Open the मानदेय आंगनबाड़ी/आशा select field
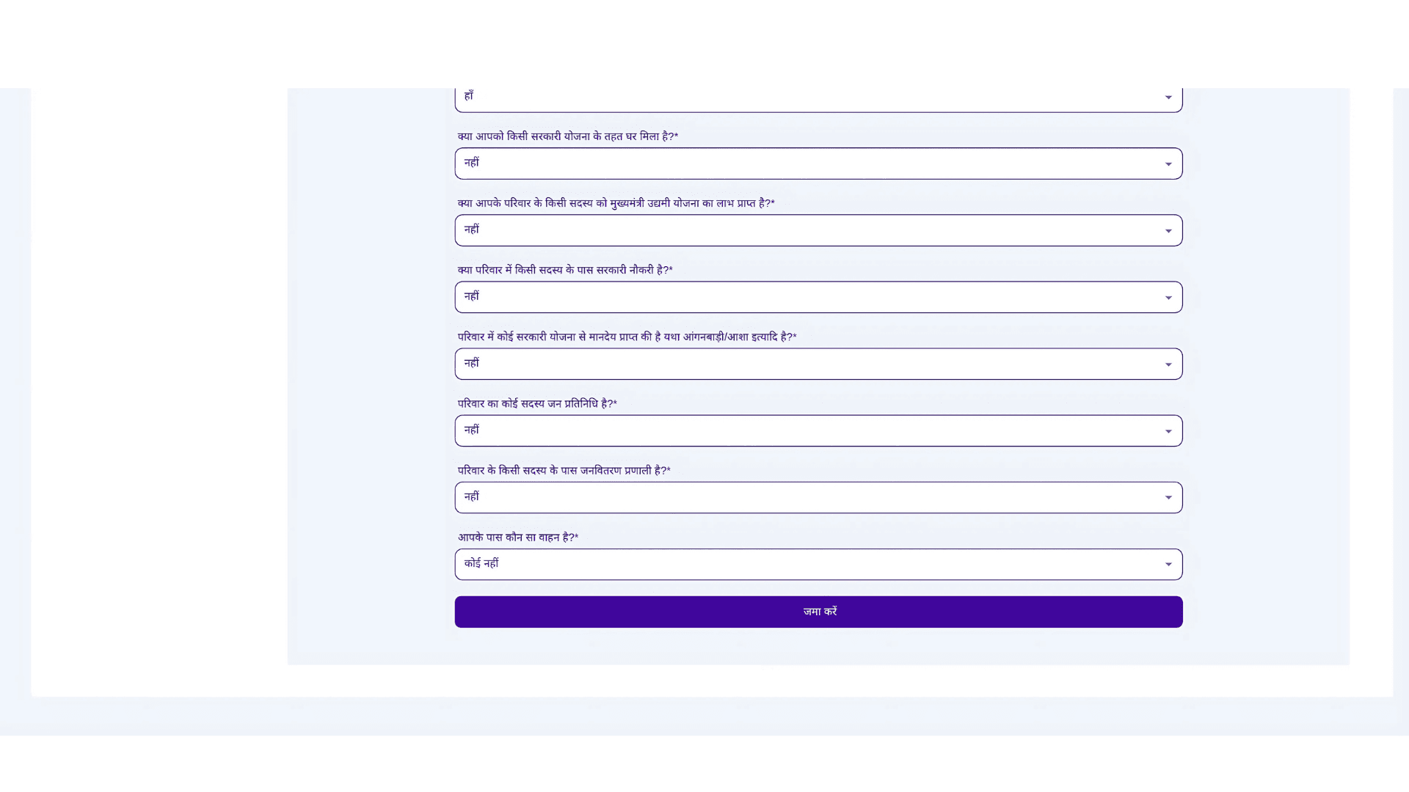The width and height of the screenshot is (1409, 792). [x=807, y=364]
